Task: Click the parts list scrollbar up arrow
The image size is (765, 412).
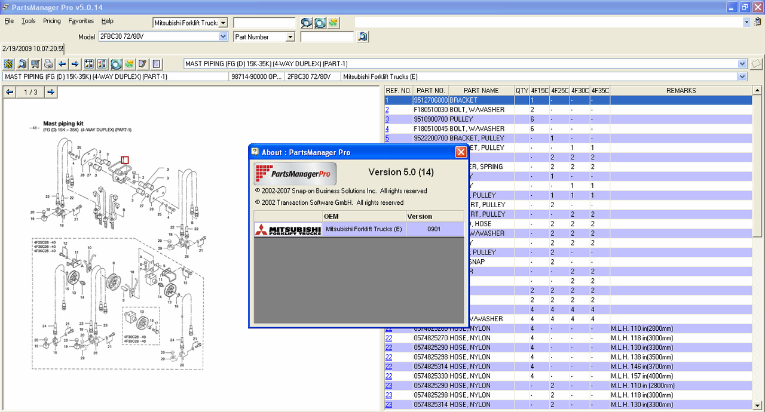Action: tap(757, 91)
